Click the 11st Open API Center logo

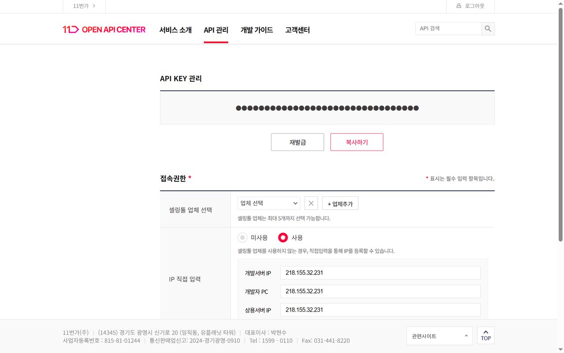104,30
